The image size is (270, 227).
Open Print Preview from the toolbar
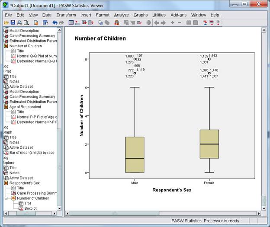pos(26,22)
